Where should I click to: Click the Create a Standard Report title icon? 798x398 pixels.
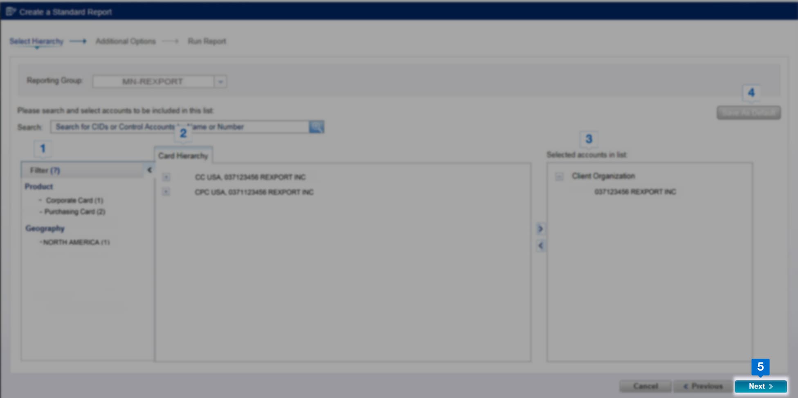tap(11, 12)
